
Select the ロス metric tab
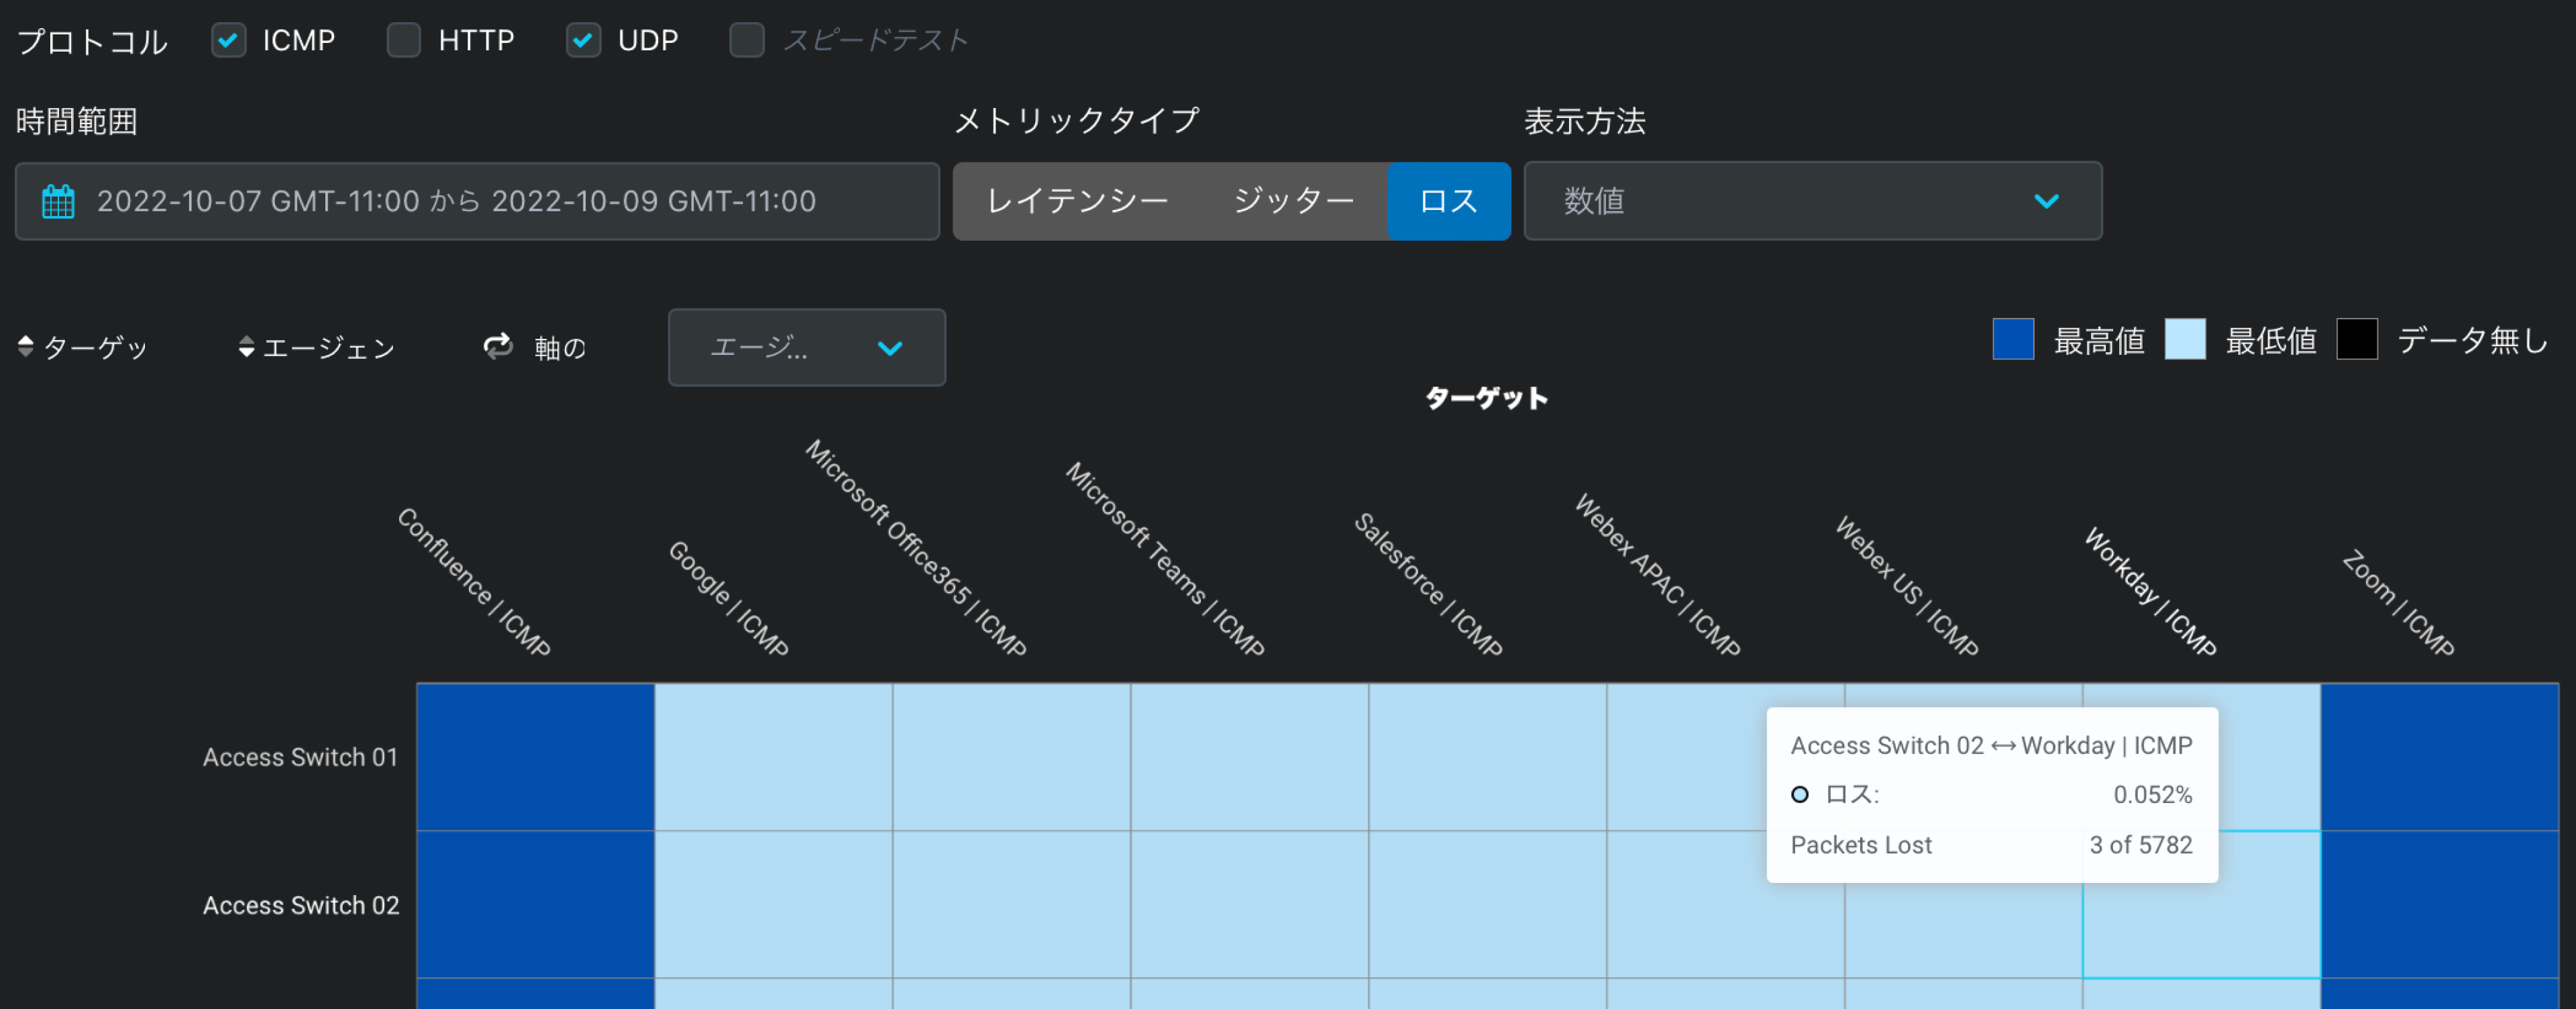point(1448,201)
